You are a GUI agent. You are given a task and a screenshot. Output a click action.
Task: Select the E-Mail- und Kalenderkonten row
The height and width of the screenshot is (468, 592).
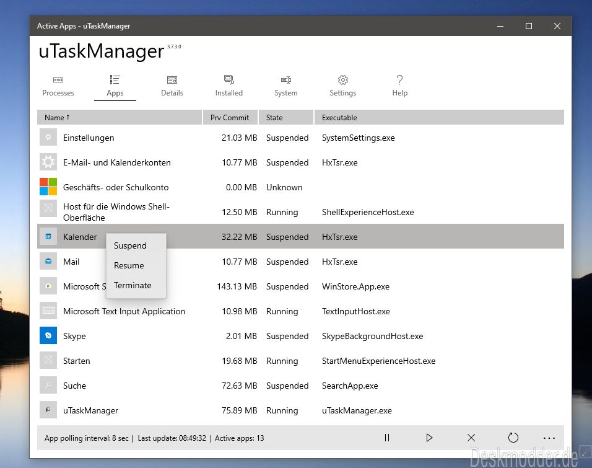tap(300, 162)
